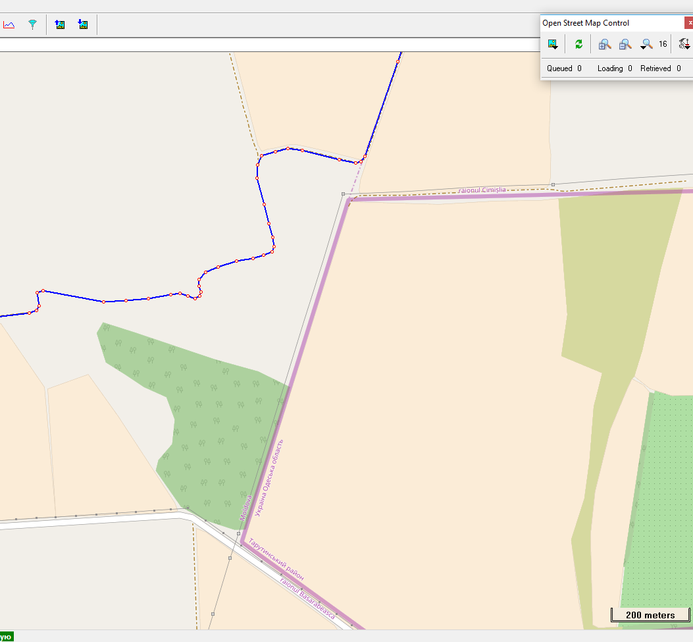The height and width of the screenshot is (642, 693).
Task: Click the 200 meters scale bar
Action: pyautogui.click(x=650, y=615)
